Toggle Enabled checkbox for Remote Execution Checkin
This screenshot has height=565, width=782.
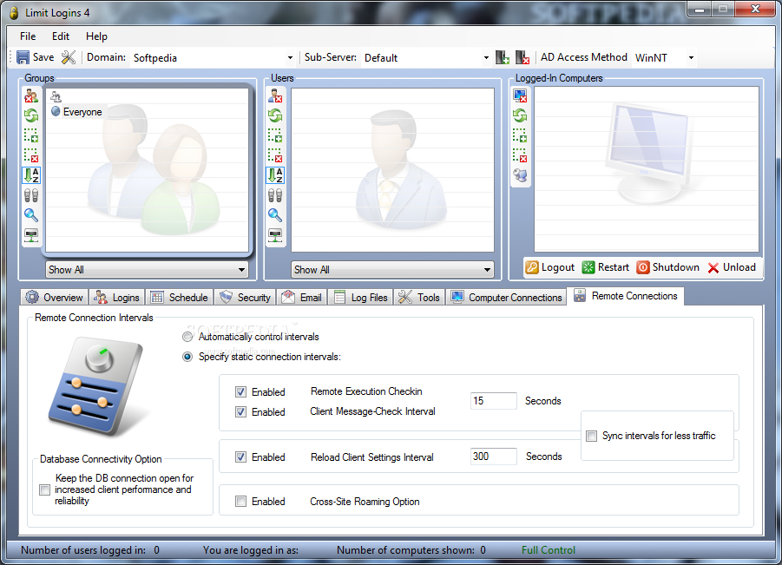241,392
